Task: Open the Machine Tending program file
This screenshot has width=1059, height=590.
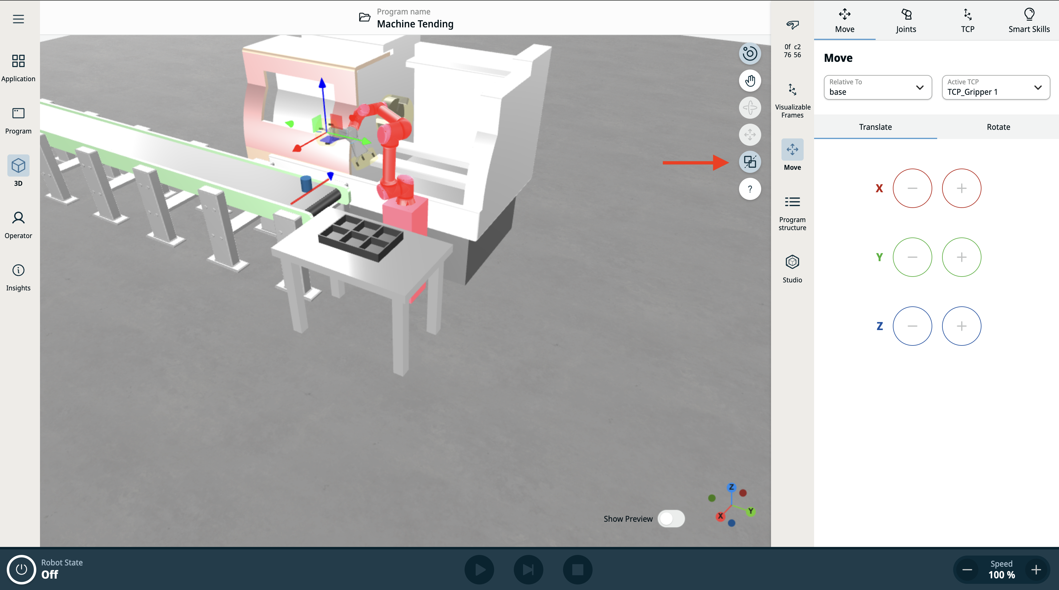Action: (x=364, y=17)
